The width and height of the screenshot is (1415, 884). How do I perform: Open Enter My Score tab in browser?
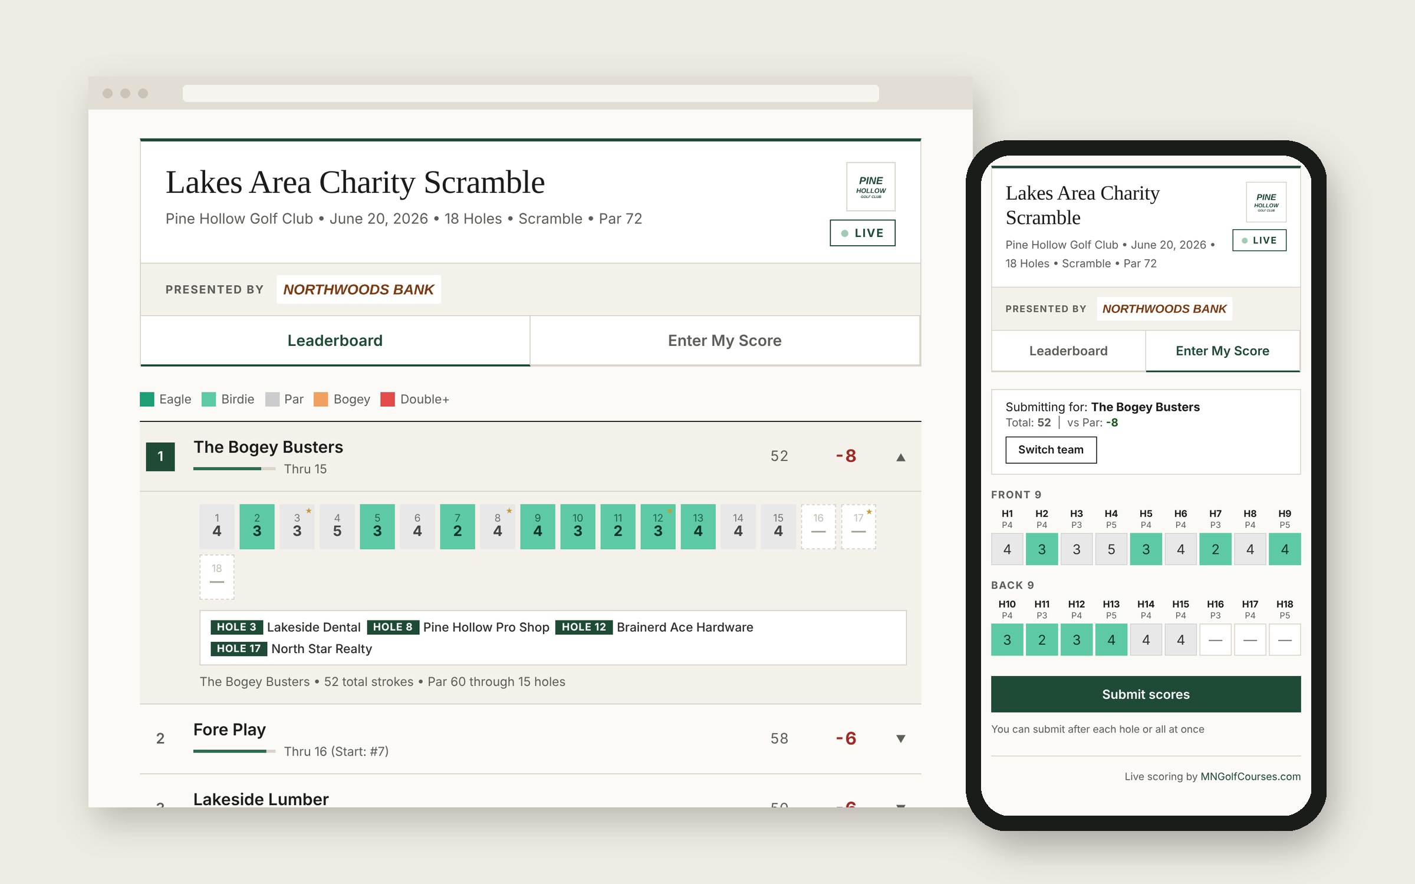click(725, 341)
